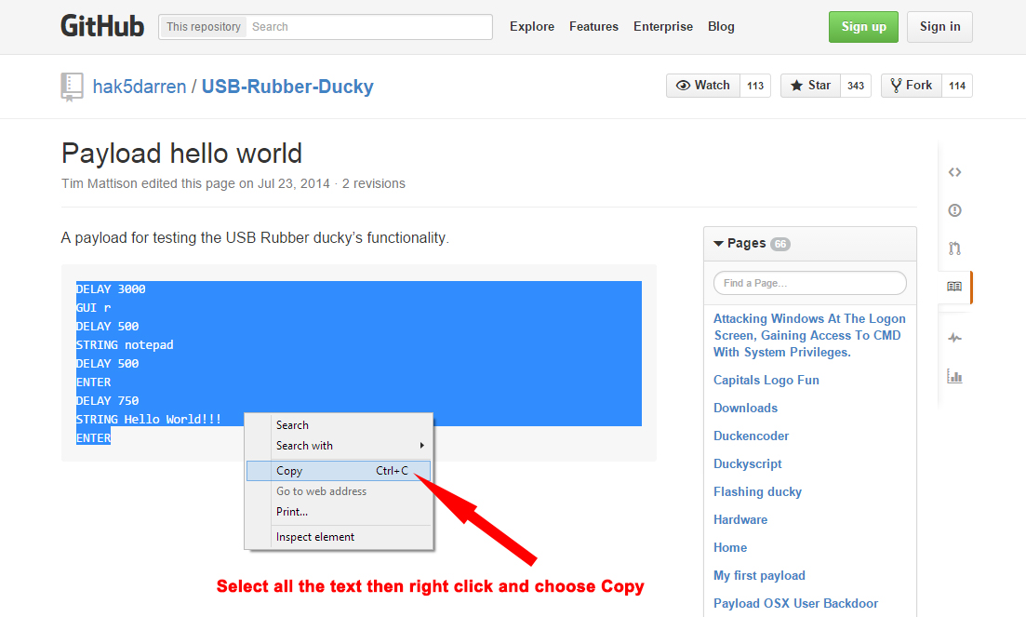This screenshot has width=1026, height=617.
Task: View the 113 watchers count
Action: (755, 86)
